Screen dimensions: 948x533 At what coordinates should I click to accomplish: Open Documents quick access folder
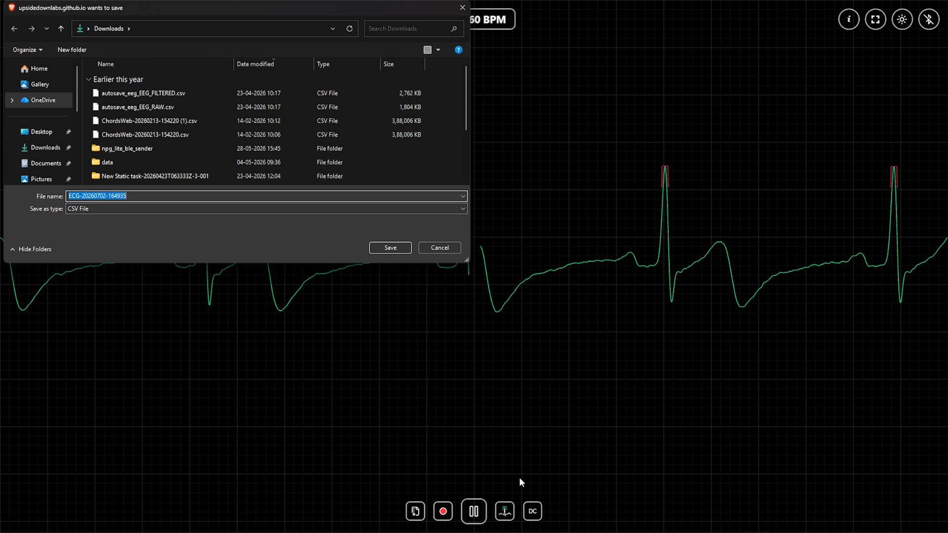[x=46, y=163]
